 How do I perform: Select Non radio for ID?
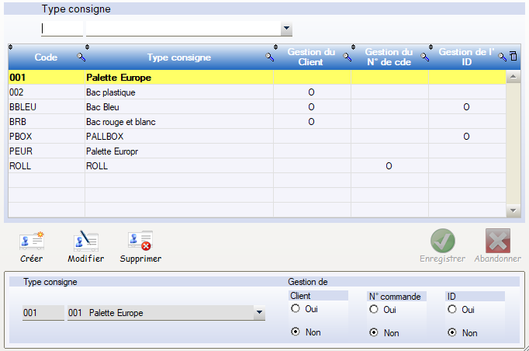pos(452,332)
